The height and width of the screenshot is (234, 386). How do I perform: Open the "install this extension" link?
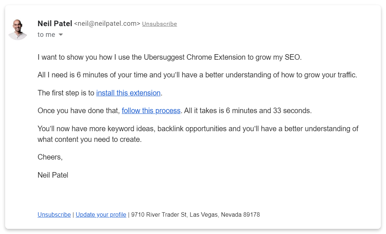pyautogui.click(x=128, y=93)
